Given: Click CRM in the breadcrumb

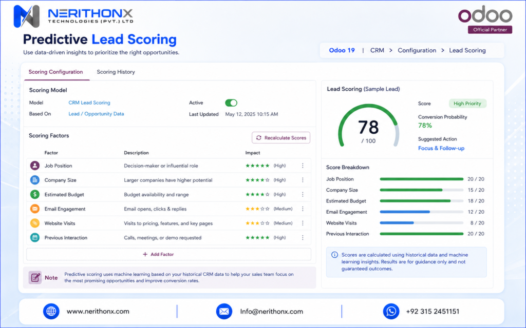Looking at the screenshot, I should [377, 50].
